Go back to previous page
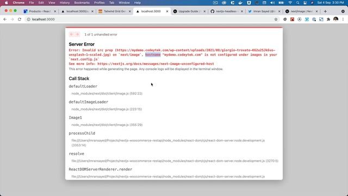The height and width of the screenshot is (196, 348). coord(5,20)
